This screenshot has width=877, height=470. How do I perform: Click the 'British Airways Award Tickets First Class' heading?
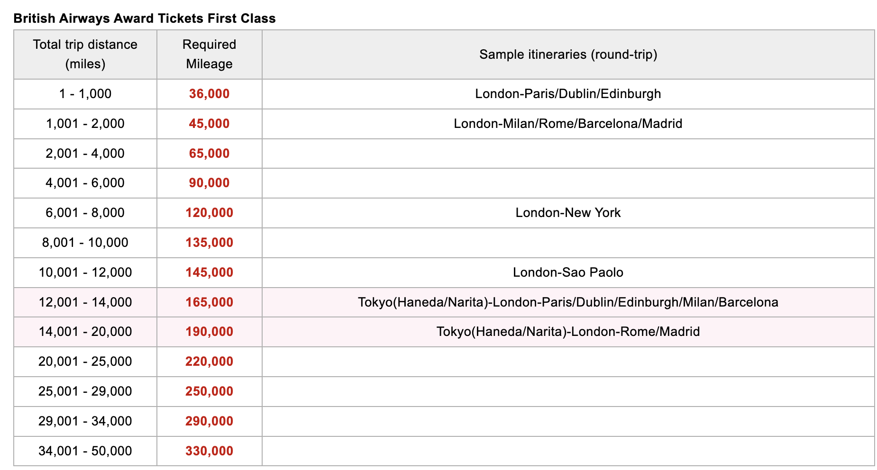point(145,18)
